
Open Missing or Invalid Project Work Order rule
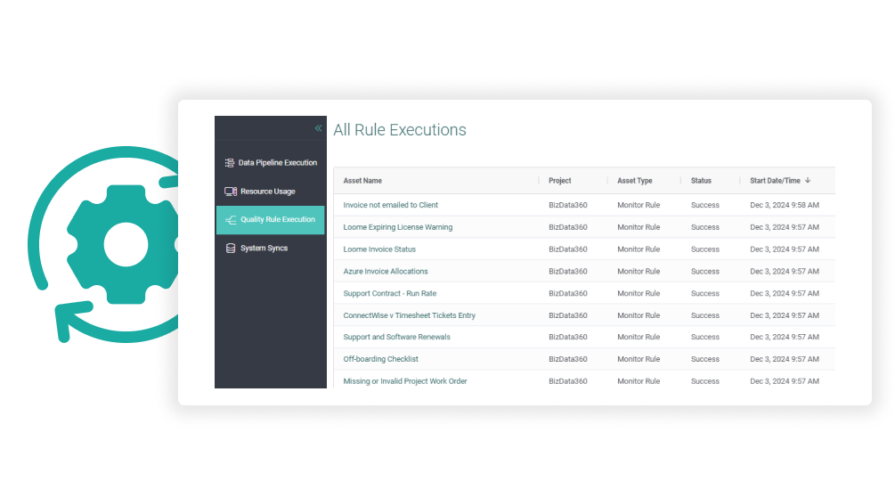point(405,381)
